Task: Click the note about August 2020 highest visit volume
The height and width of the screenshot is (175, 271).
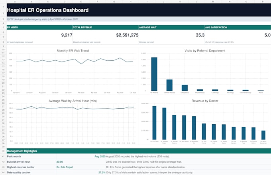Action: click(x=138, y=157)
